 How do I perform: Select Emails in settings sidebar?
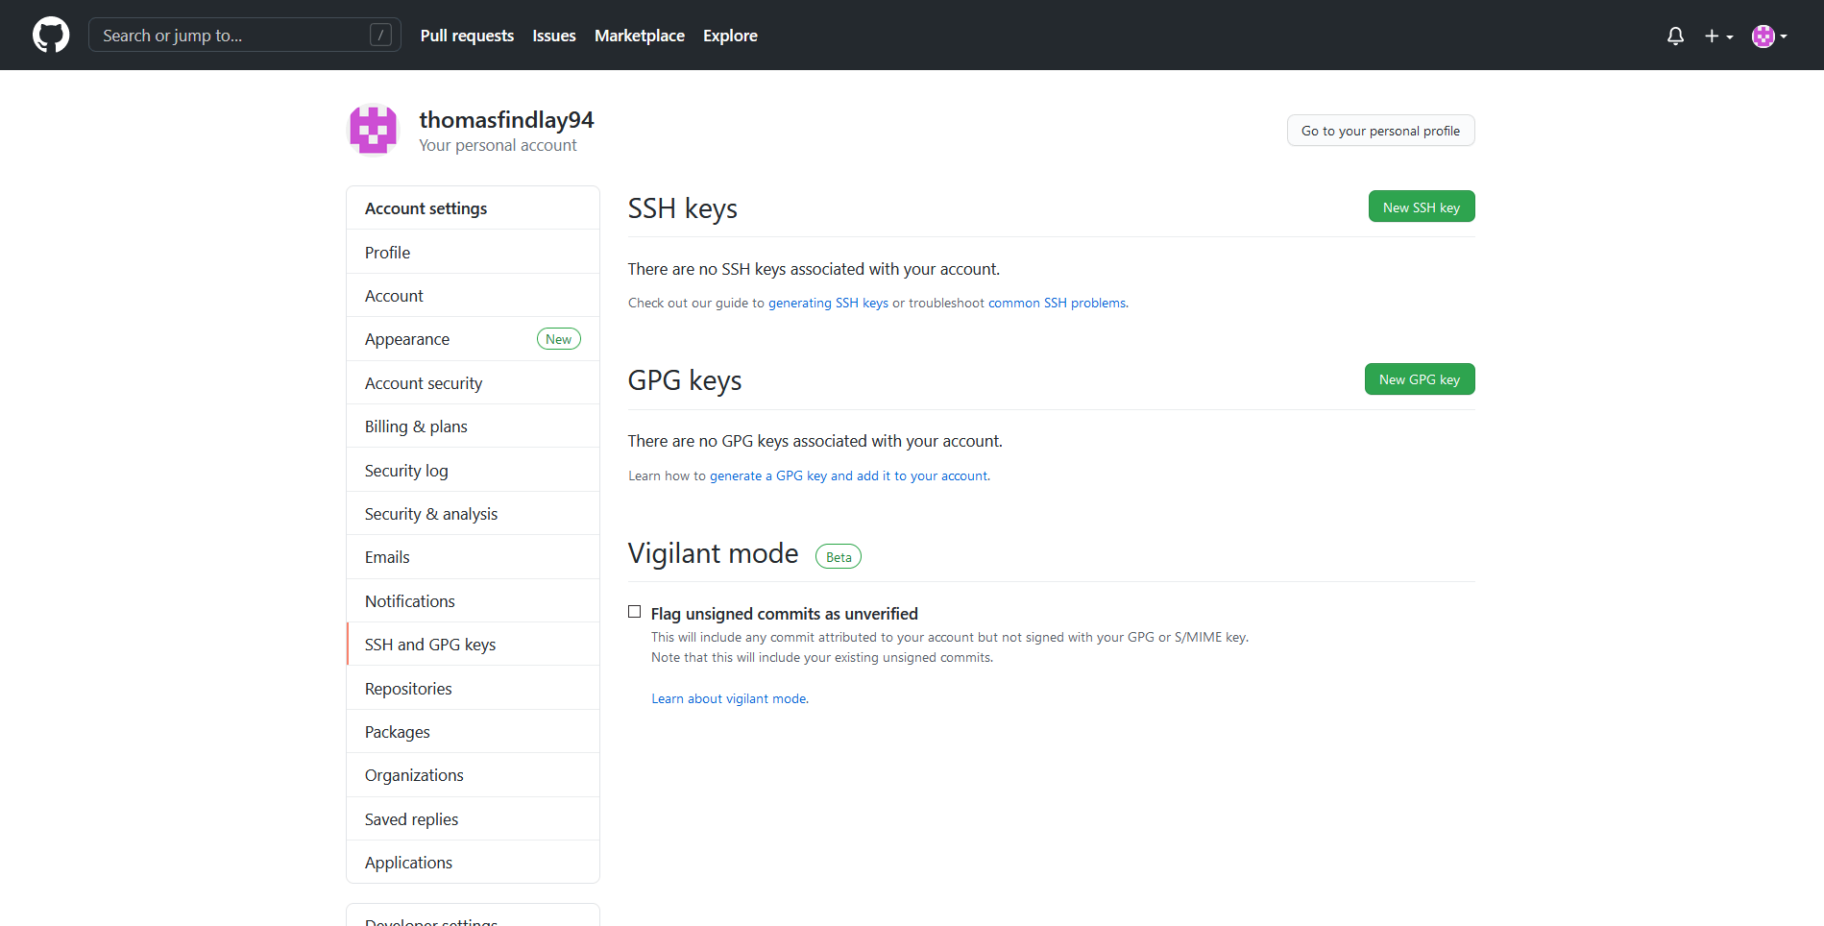pyautogui.click(x=473, y=557)
